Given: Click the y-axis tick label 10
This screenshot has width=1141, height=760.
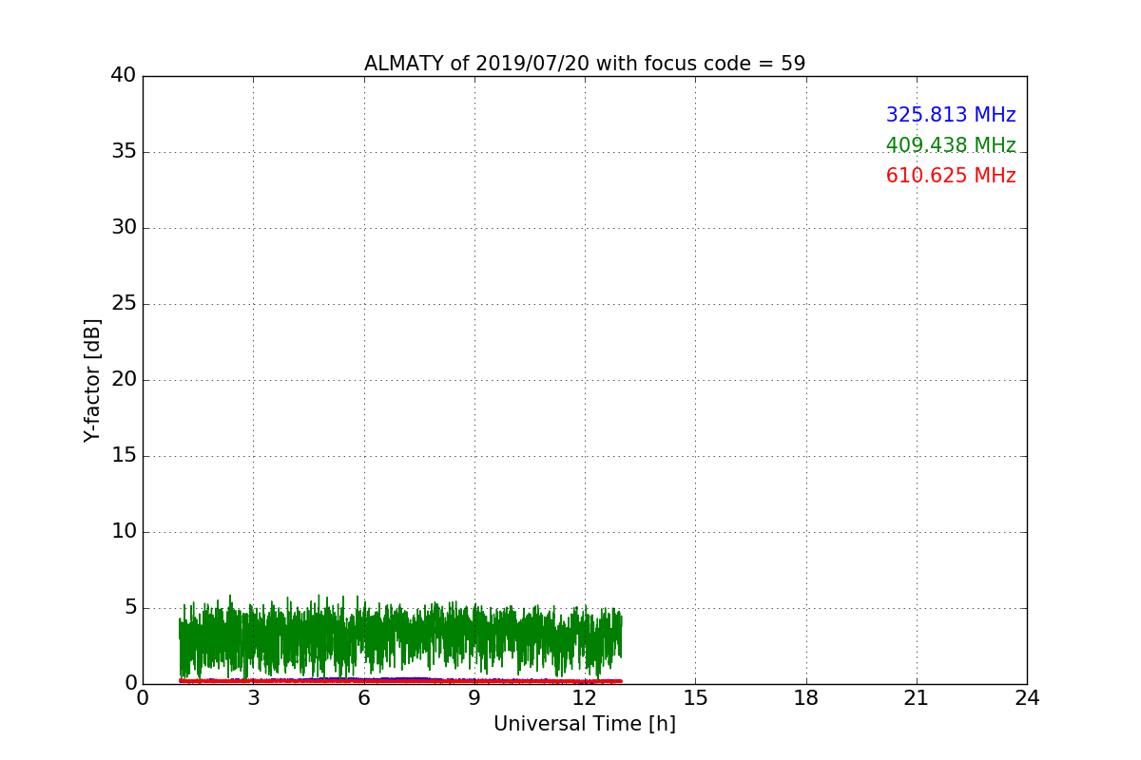Looking at the screenshot, I should coord(124,532).
